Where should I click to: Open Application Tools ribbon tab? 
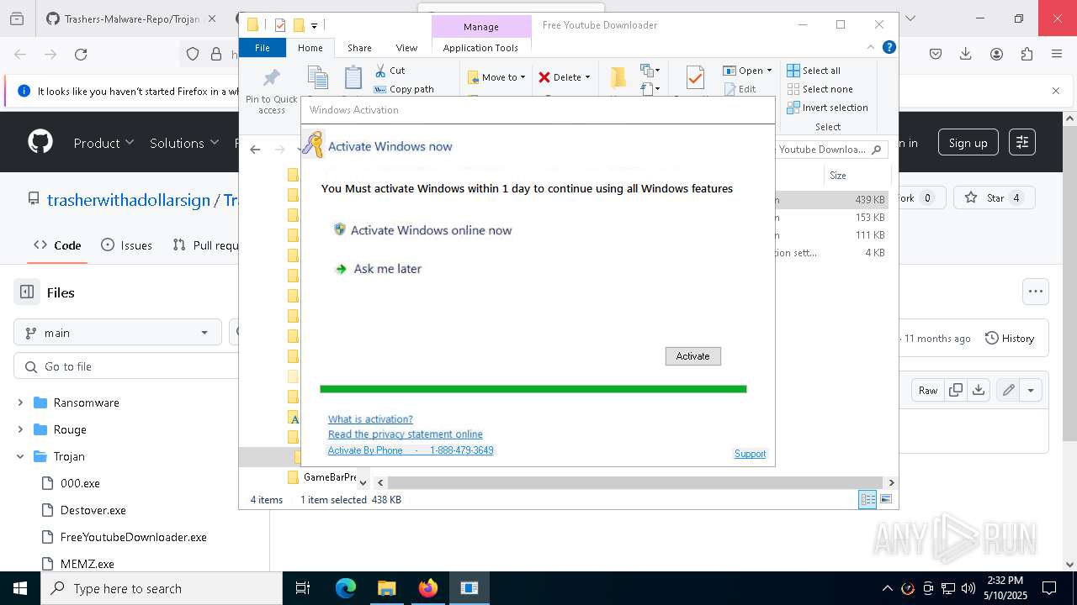(x=480, y=48)
